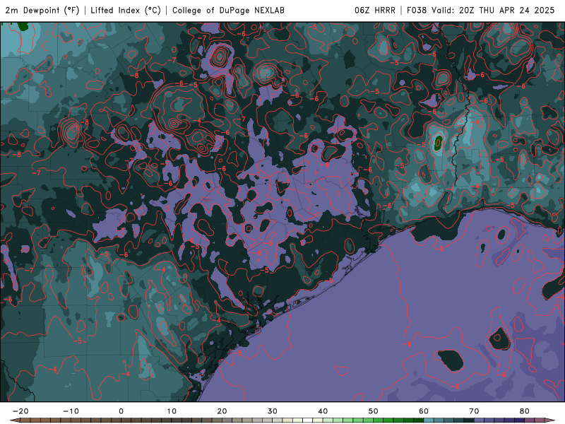Image resolution: width=565 pixels, height=424 pixels.
Task: Click the '70' tick label on the color bar
Action: (474, 411)
